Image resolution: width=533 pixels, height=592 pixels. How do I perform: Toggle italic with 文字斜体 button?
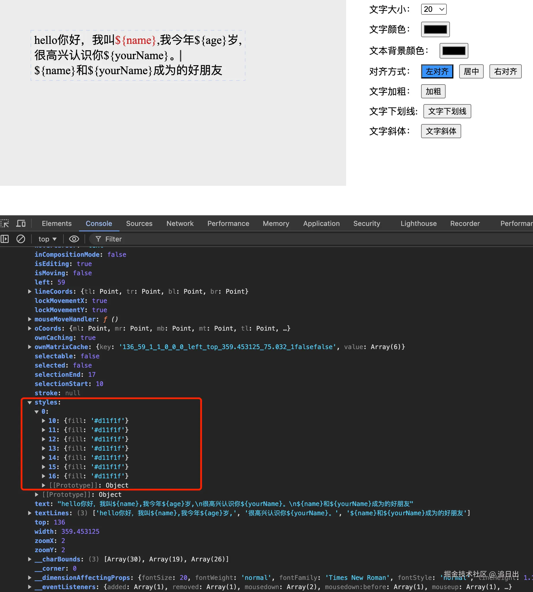pyautogui.click(x=441, y=131)
